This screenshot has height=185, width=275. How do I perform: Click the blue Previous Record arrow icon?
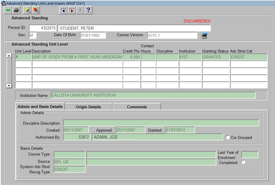[63, 10]
